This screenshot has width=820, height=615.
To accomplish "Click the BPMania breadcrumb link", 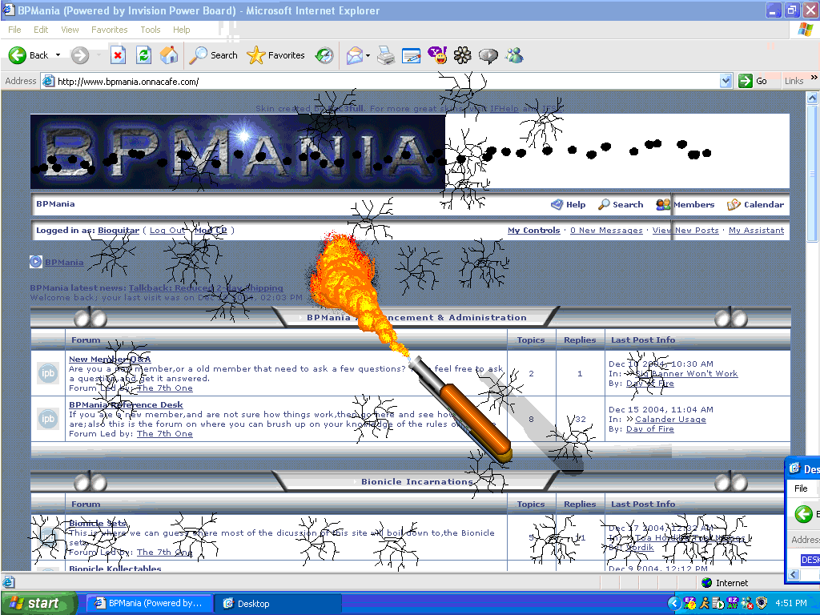I will (x=64, y=262).
